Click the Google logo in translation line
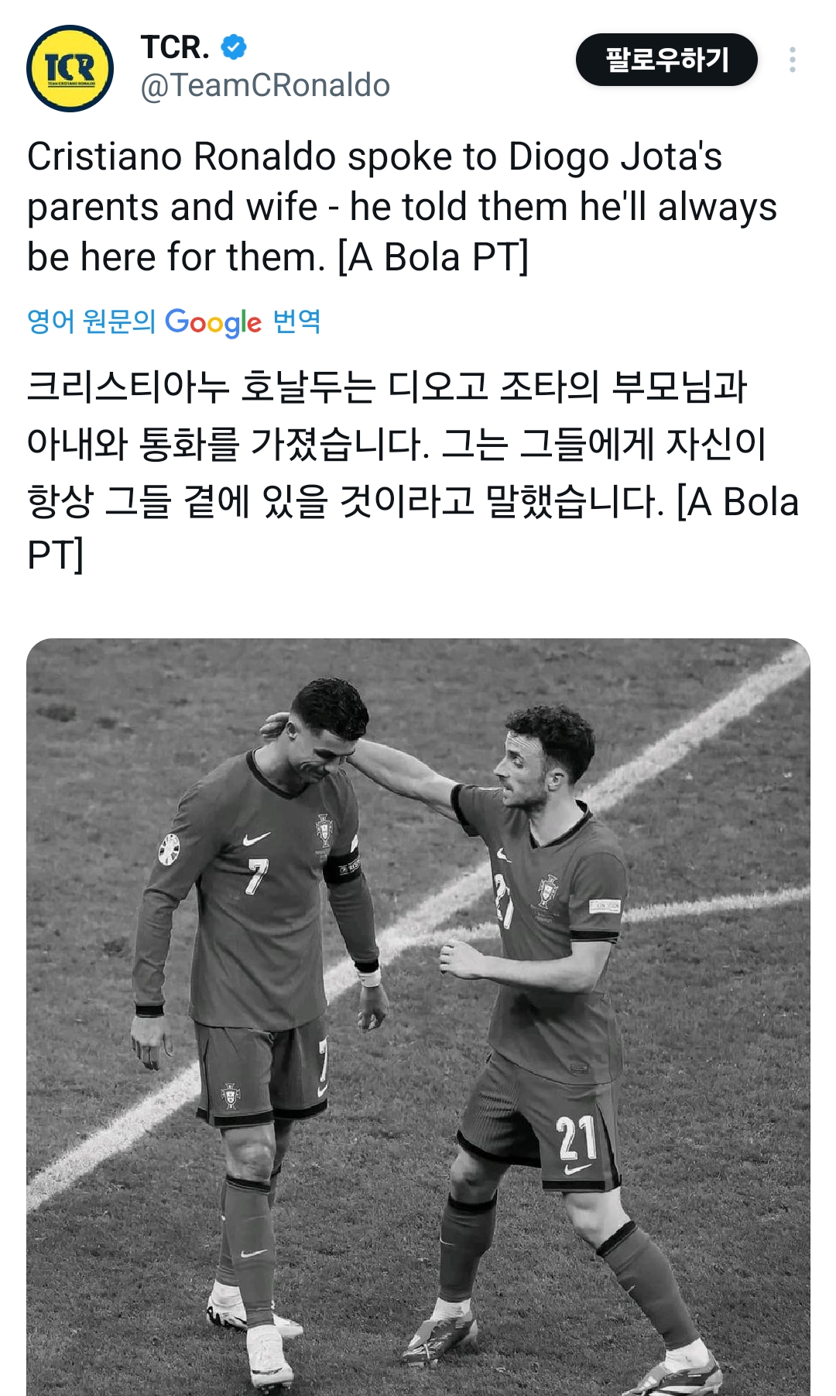The image size is (836, 1396). click(x=213, y=322)
